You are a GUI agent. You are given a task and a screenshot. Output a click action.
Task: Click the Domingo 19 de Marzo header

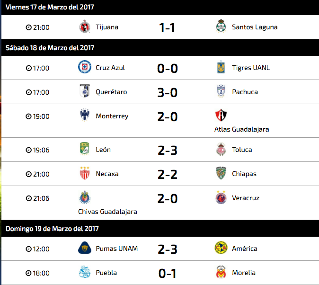pos(52,229)
